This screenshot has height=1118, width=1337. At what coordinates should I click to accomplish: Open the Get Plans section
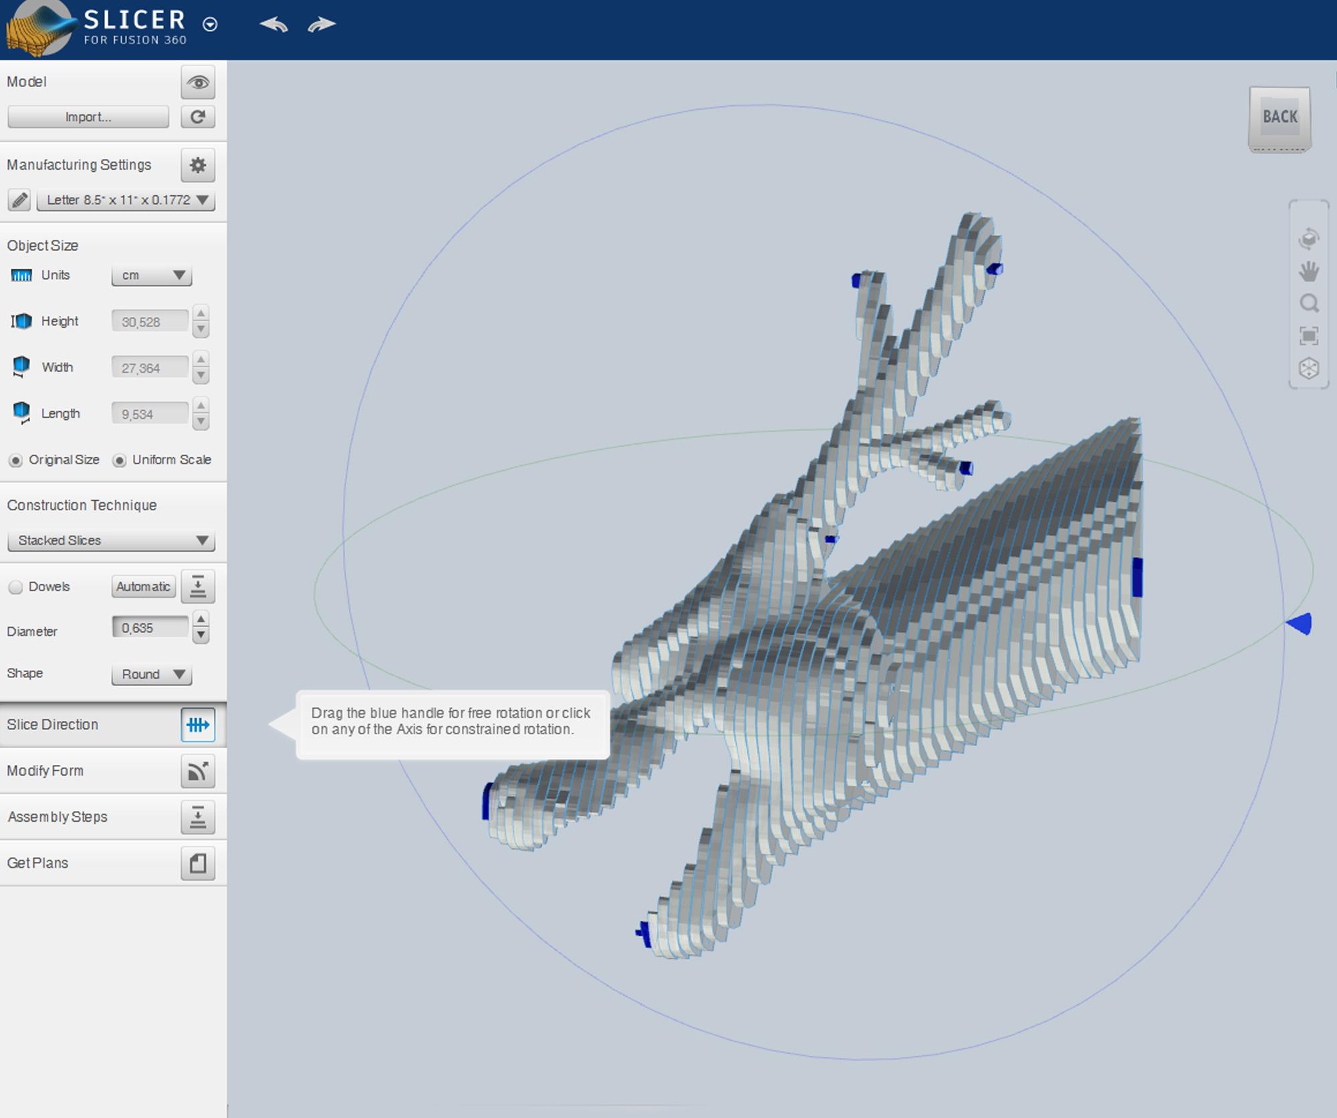197,863
